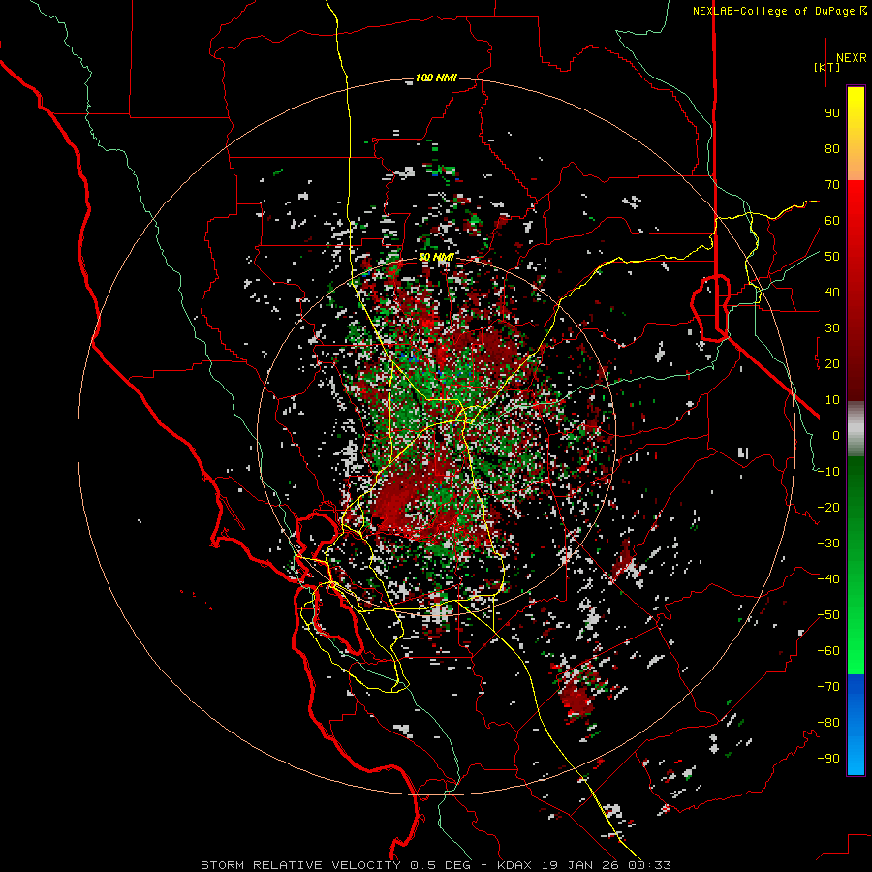Click the -70 value on velocity scale
Screen dimensions: 872x872
tap(828, 687)
